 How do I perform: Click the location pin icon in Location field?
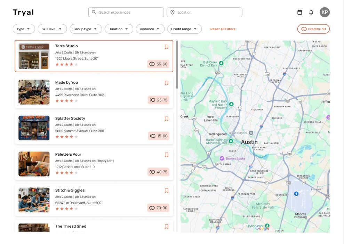173,12
